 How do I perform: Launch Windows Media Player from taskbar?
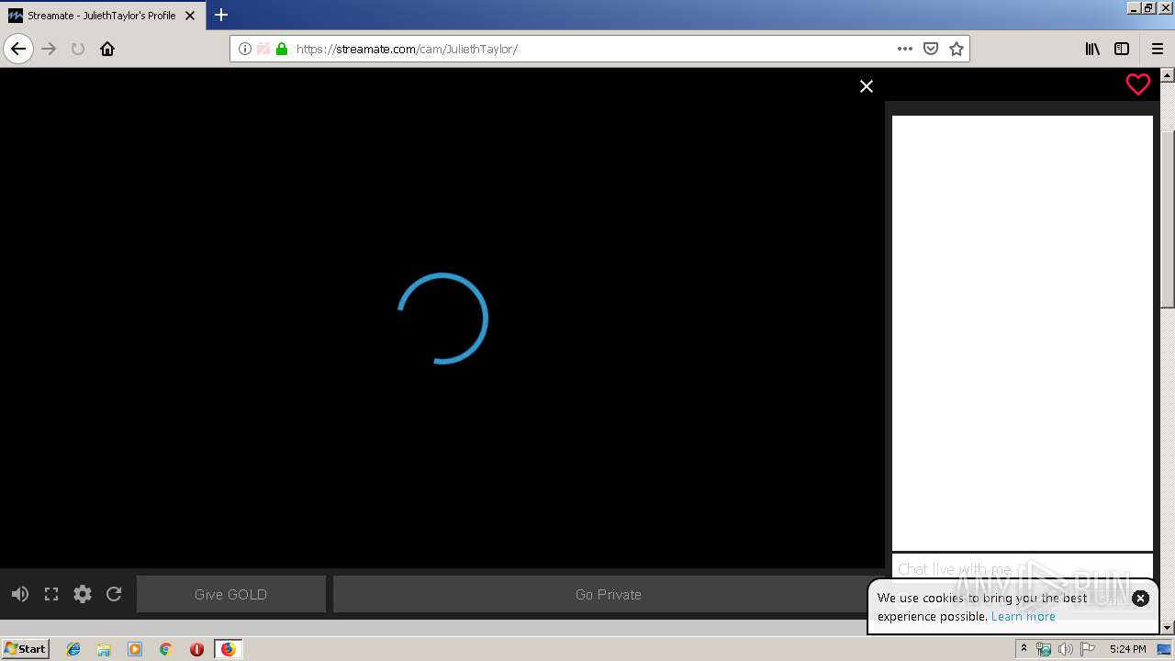click(135, 649)
